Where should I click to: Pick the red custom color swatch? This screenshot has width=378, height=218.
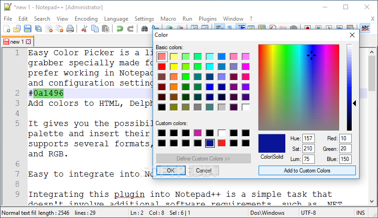222,143
